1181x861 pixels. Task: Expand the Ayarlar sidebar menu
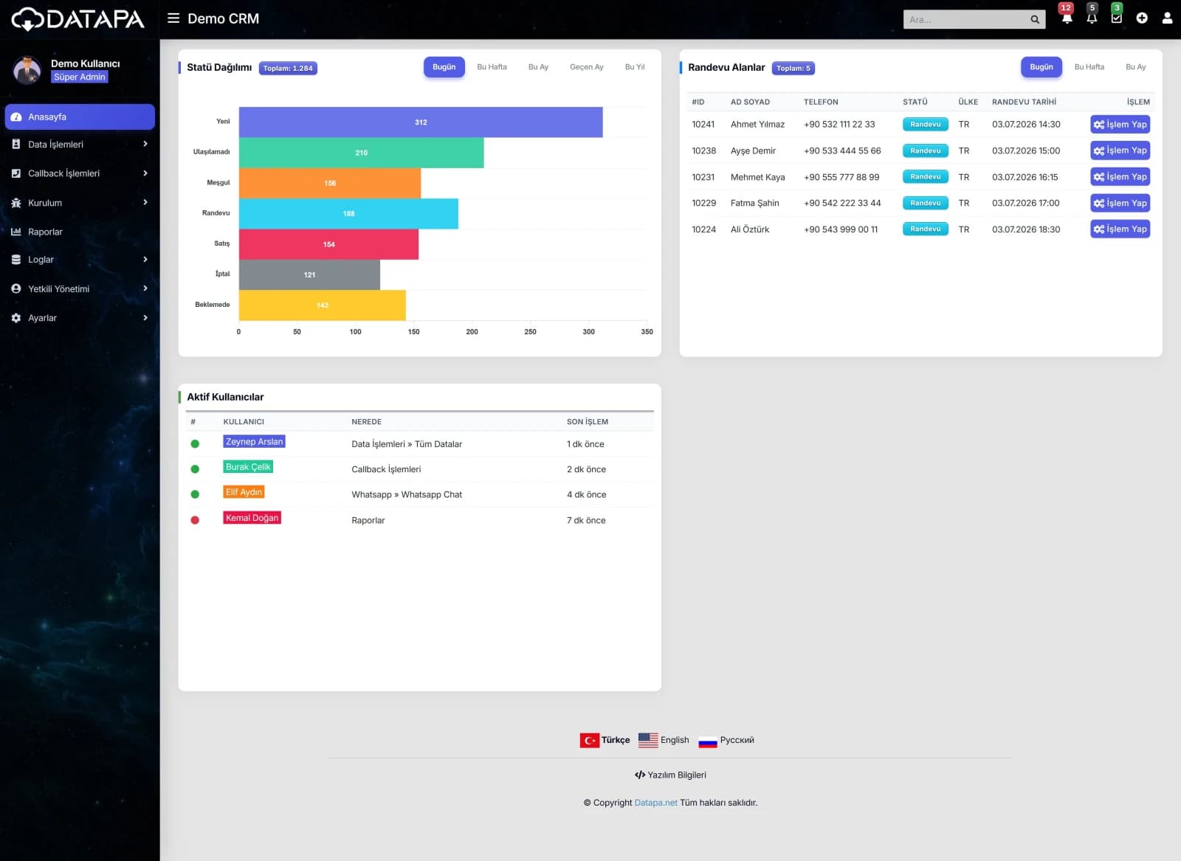tap(80, 318)
